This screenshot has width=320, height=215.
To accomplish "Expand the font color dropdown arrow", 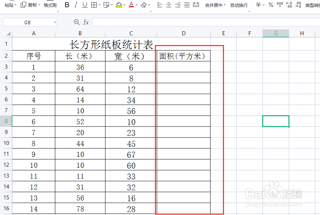I will coord(136,5).
